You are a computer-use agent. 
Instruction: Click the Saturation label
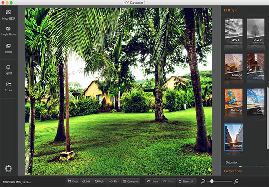(232, 162)
